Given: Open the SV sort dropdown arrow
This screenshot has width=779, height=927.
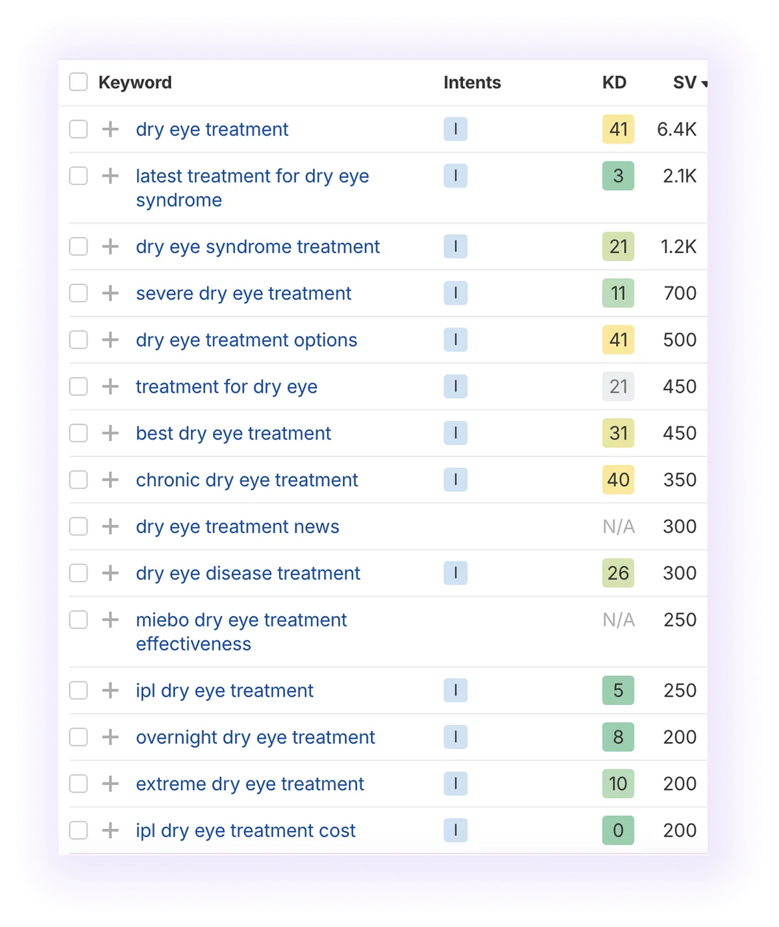Looking at the screenshot, I should [x=705, y=84].
